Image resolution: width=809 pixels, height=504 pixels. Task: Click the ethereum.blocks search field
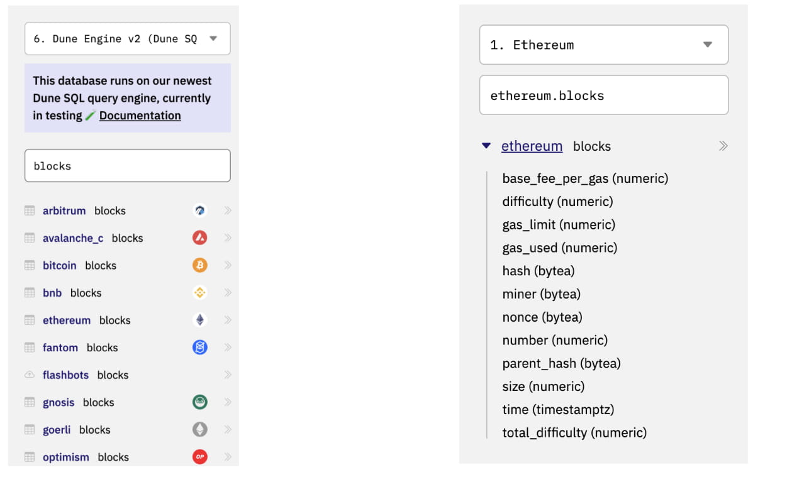(x=603, y=96)
